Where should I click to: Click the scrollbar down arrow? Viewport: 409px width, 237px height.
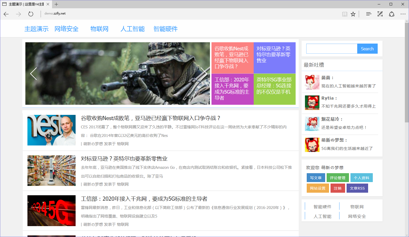[407, 235]
